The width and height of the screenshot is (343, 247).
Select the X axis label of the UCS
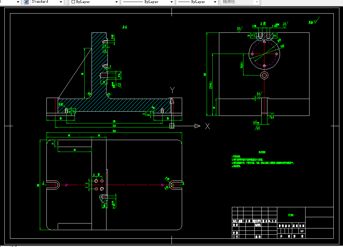tap(207, 126)
